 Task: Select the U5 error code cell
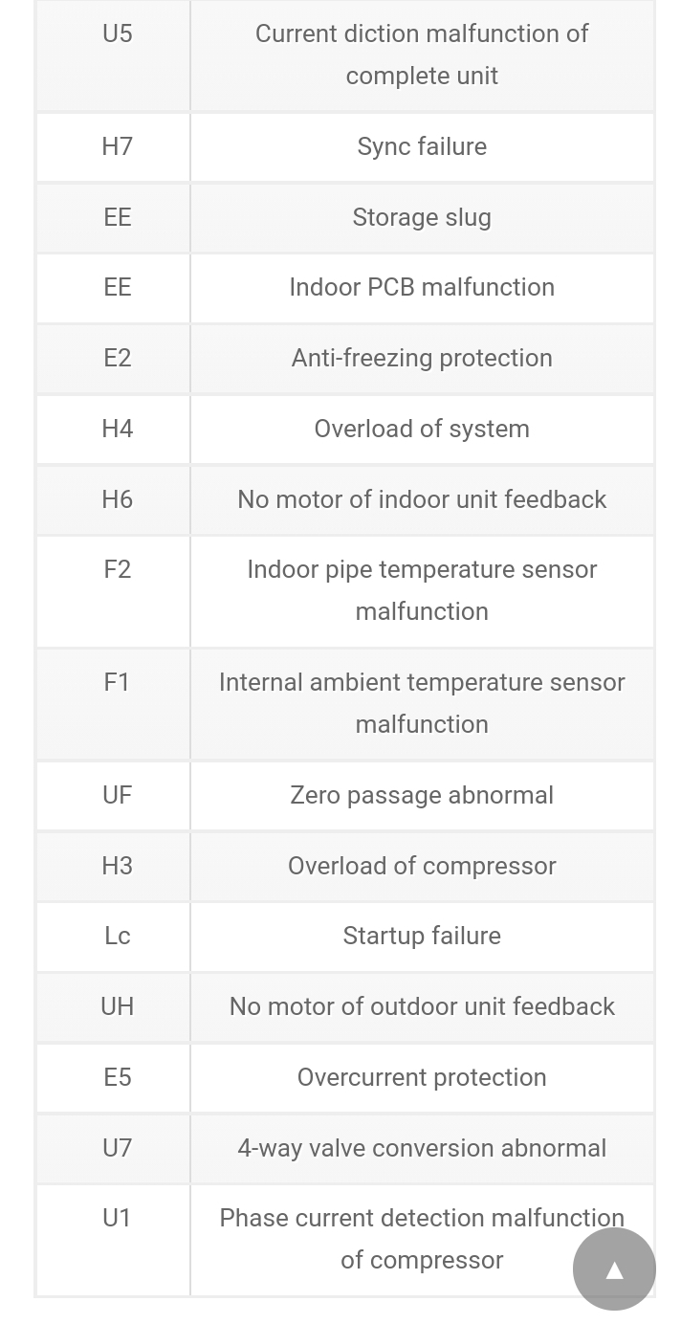click(x=117, y=33)
